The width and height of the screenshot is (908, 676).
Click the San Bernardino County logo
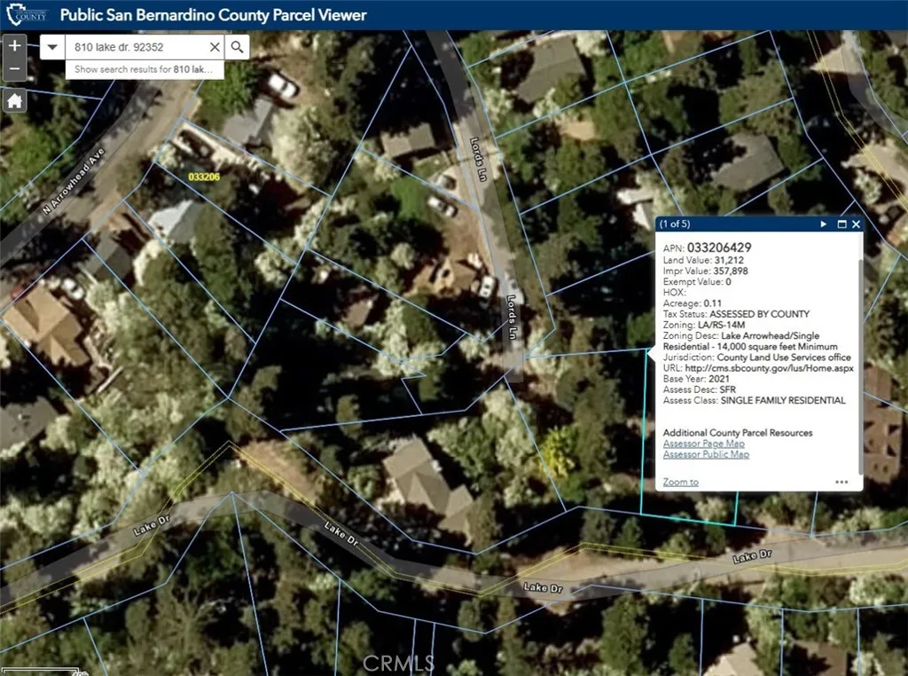pyautogui.click(x=27, y=14)
